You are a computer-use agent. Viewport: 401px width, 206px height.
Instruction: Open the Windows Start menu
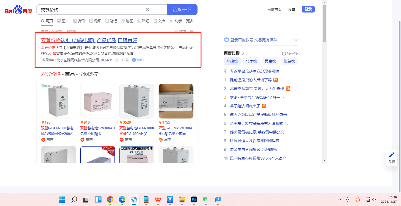click(62, 200)
